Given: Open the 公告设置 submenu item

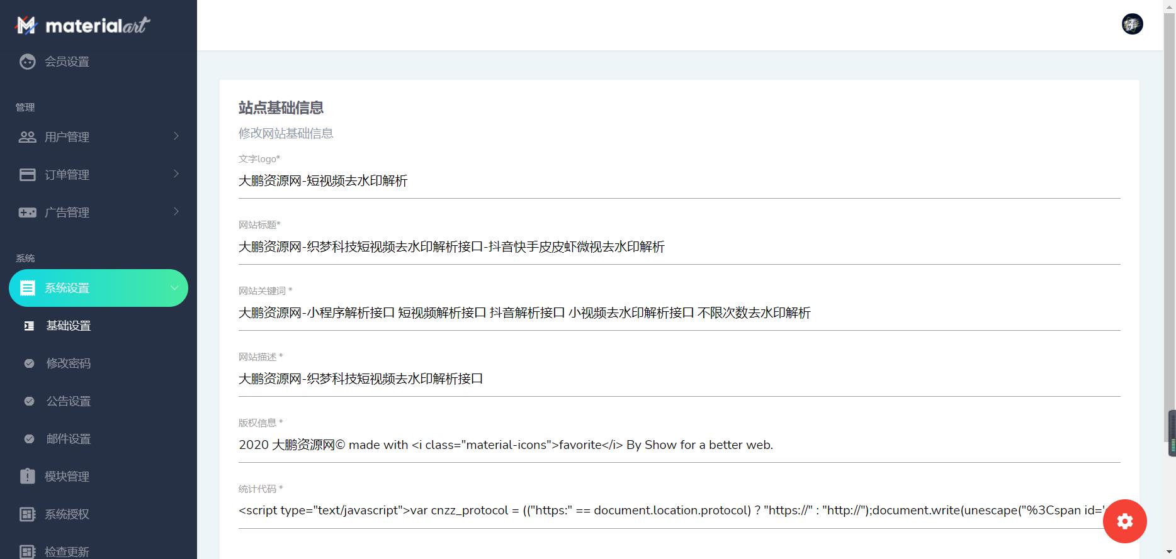Looking at the screenshot, I should (x=69, y=401).
